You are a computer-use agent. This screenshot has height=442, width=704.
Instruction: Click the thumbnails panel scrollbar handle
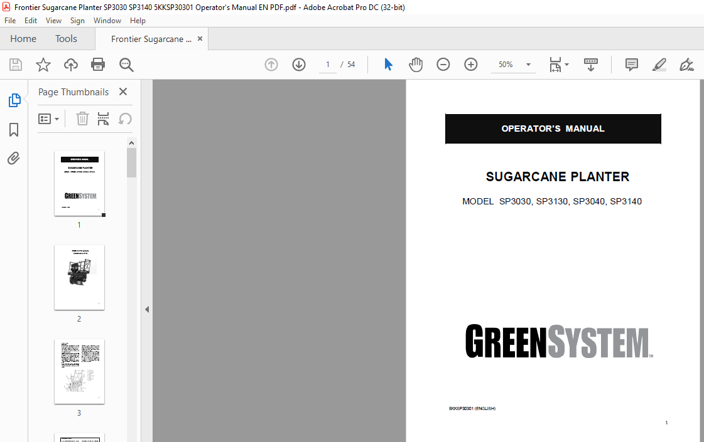coord(131,163)
